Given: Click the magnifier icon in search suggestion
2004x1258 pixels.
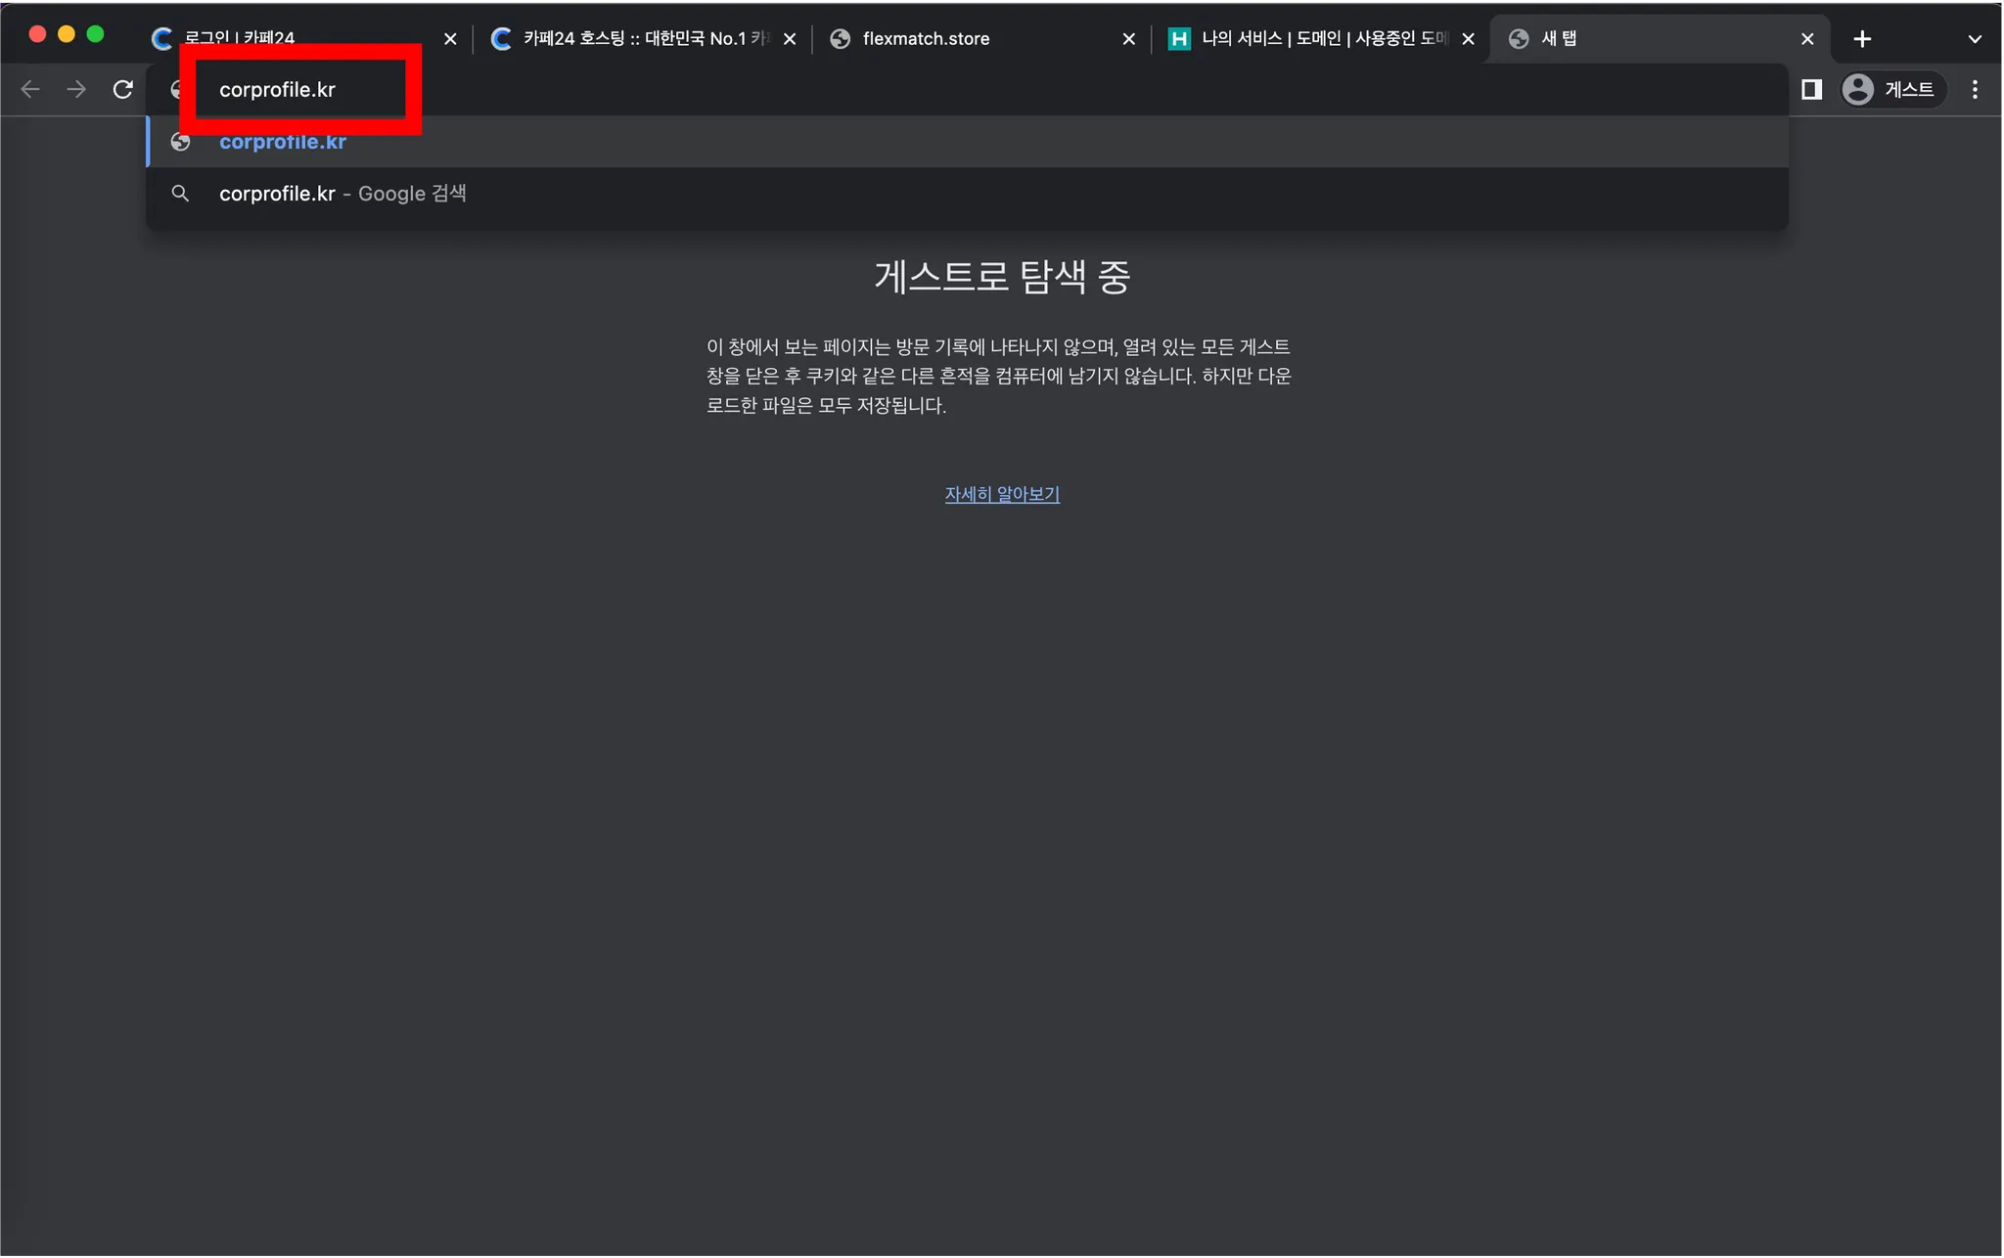Looking at the screenshot, I should tap(180, 194).
